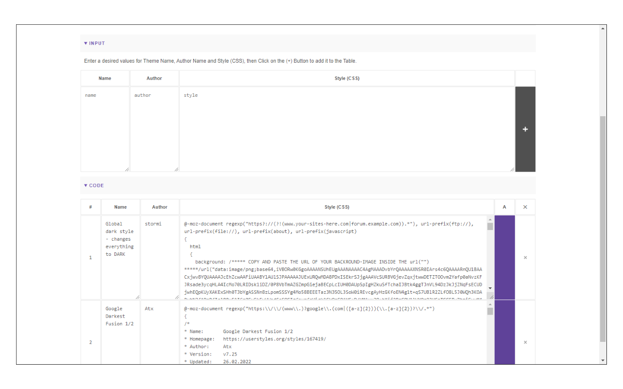
Task: Click the purple color cell in row 1
Action: (x=505, y=258)
